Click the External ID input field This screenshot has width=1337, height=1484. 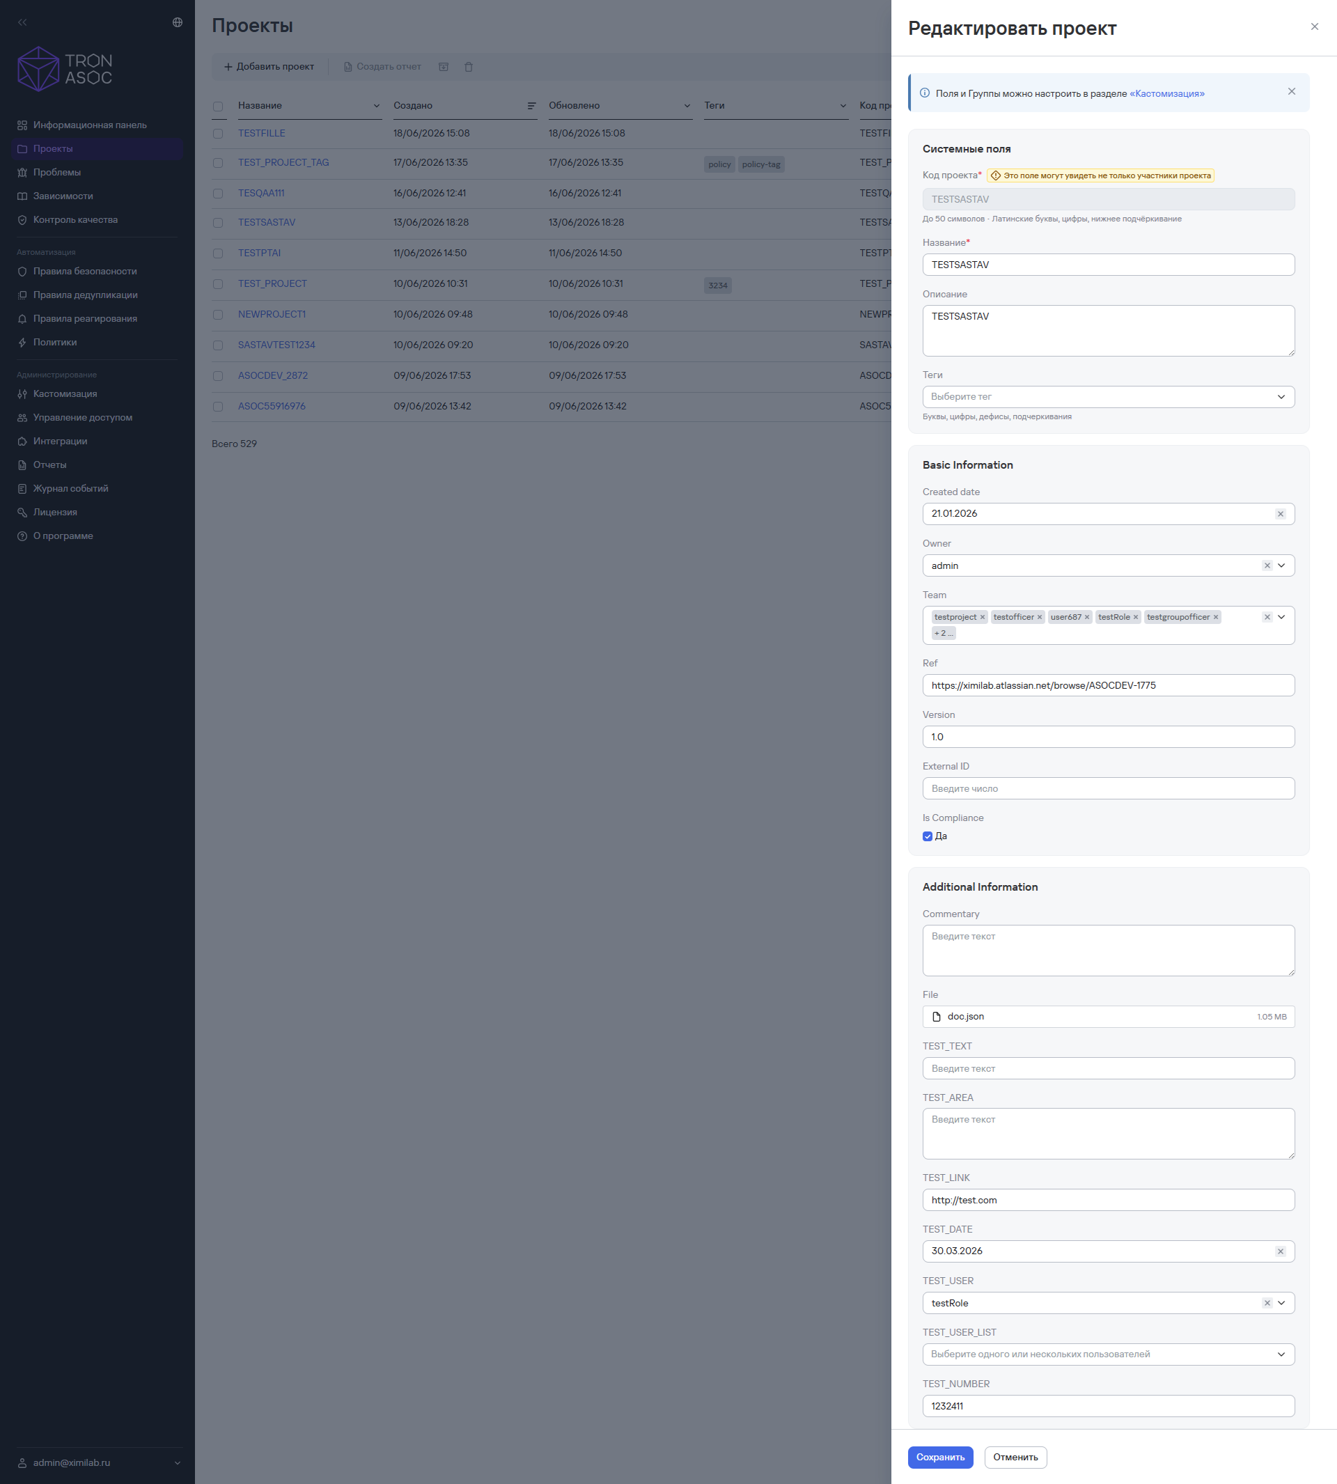coord(1109,789)
